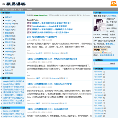Screen dimensions: 118x118
Task: Open the 物联网 category (6) in the sidebar
Action: coord(8,73)
